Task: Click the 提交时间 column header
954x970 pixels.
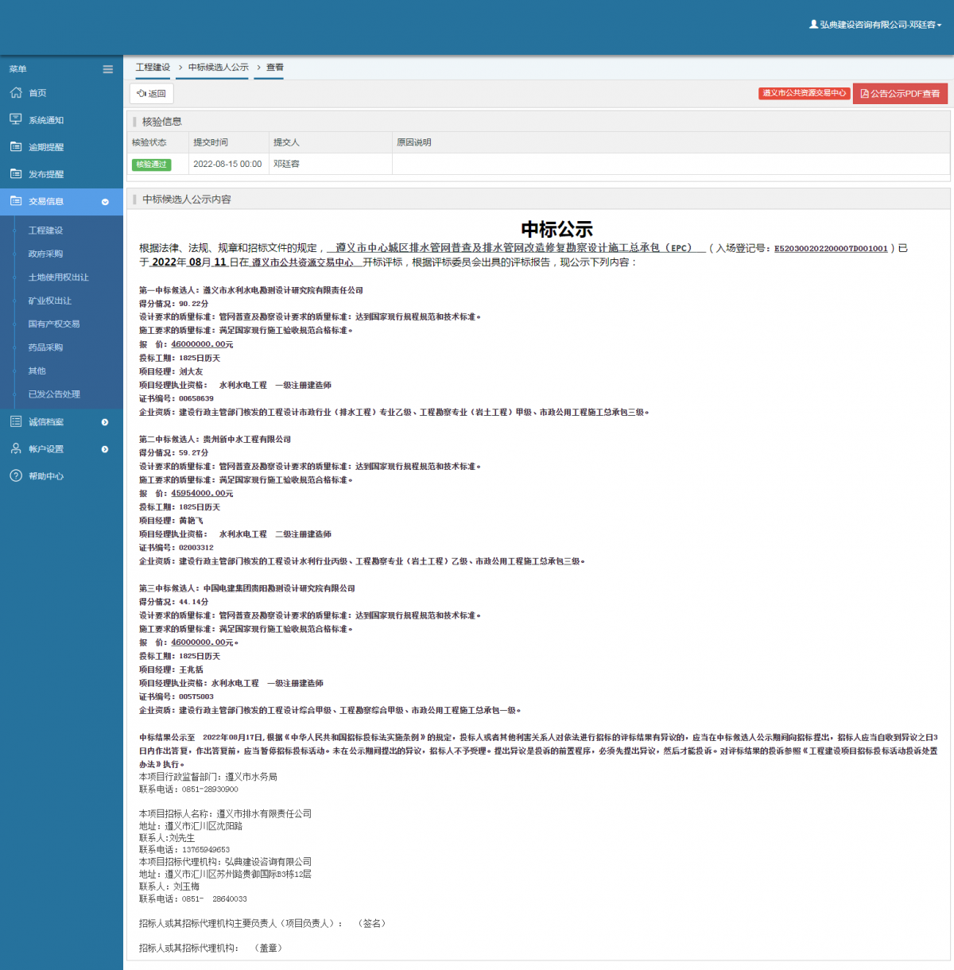Action: point(211,142)
